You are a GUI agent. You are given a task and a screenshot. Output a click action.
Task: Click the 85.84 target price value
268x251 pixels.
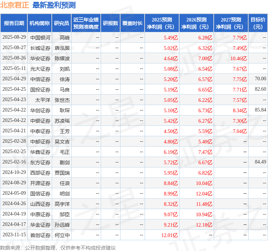[260, 110]
